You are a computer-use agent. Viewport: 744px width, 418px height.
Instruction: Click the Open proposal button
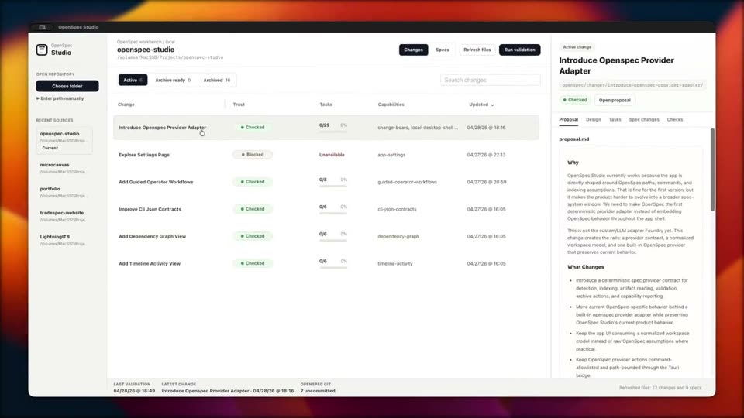[615, 100]
